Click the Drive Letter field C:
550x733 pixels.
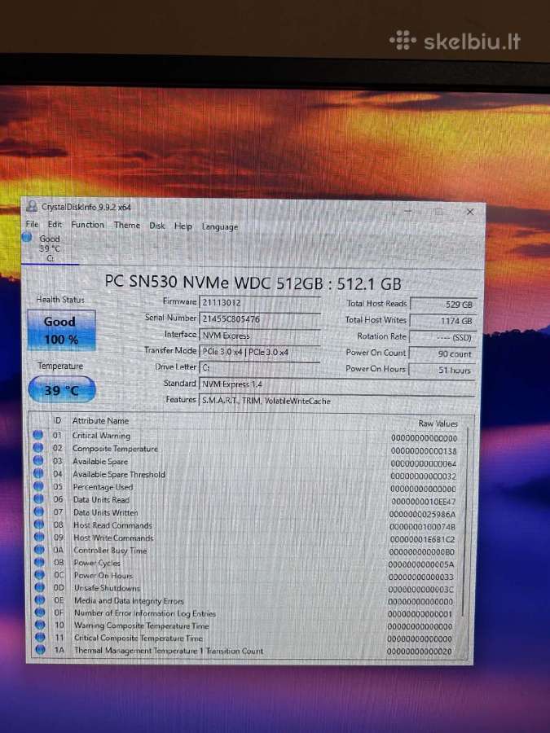[260, 367]
